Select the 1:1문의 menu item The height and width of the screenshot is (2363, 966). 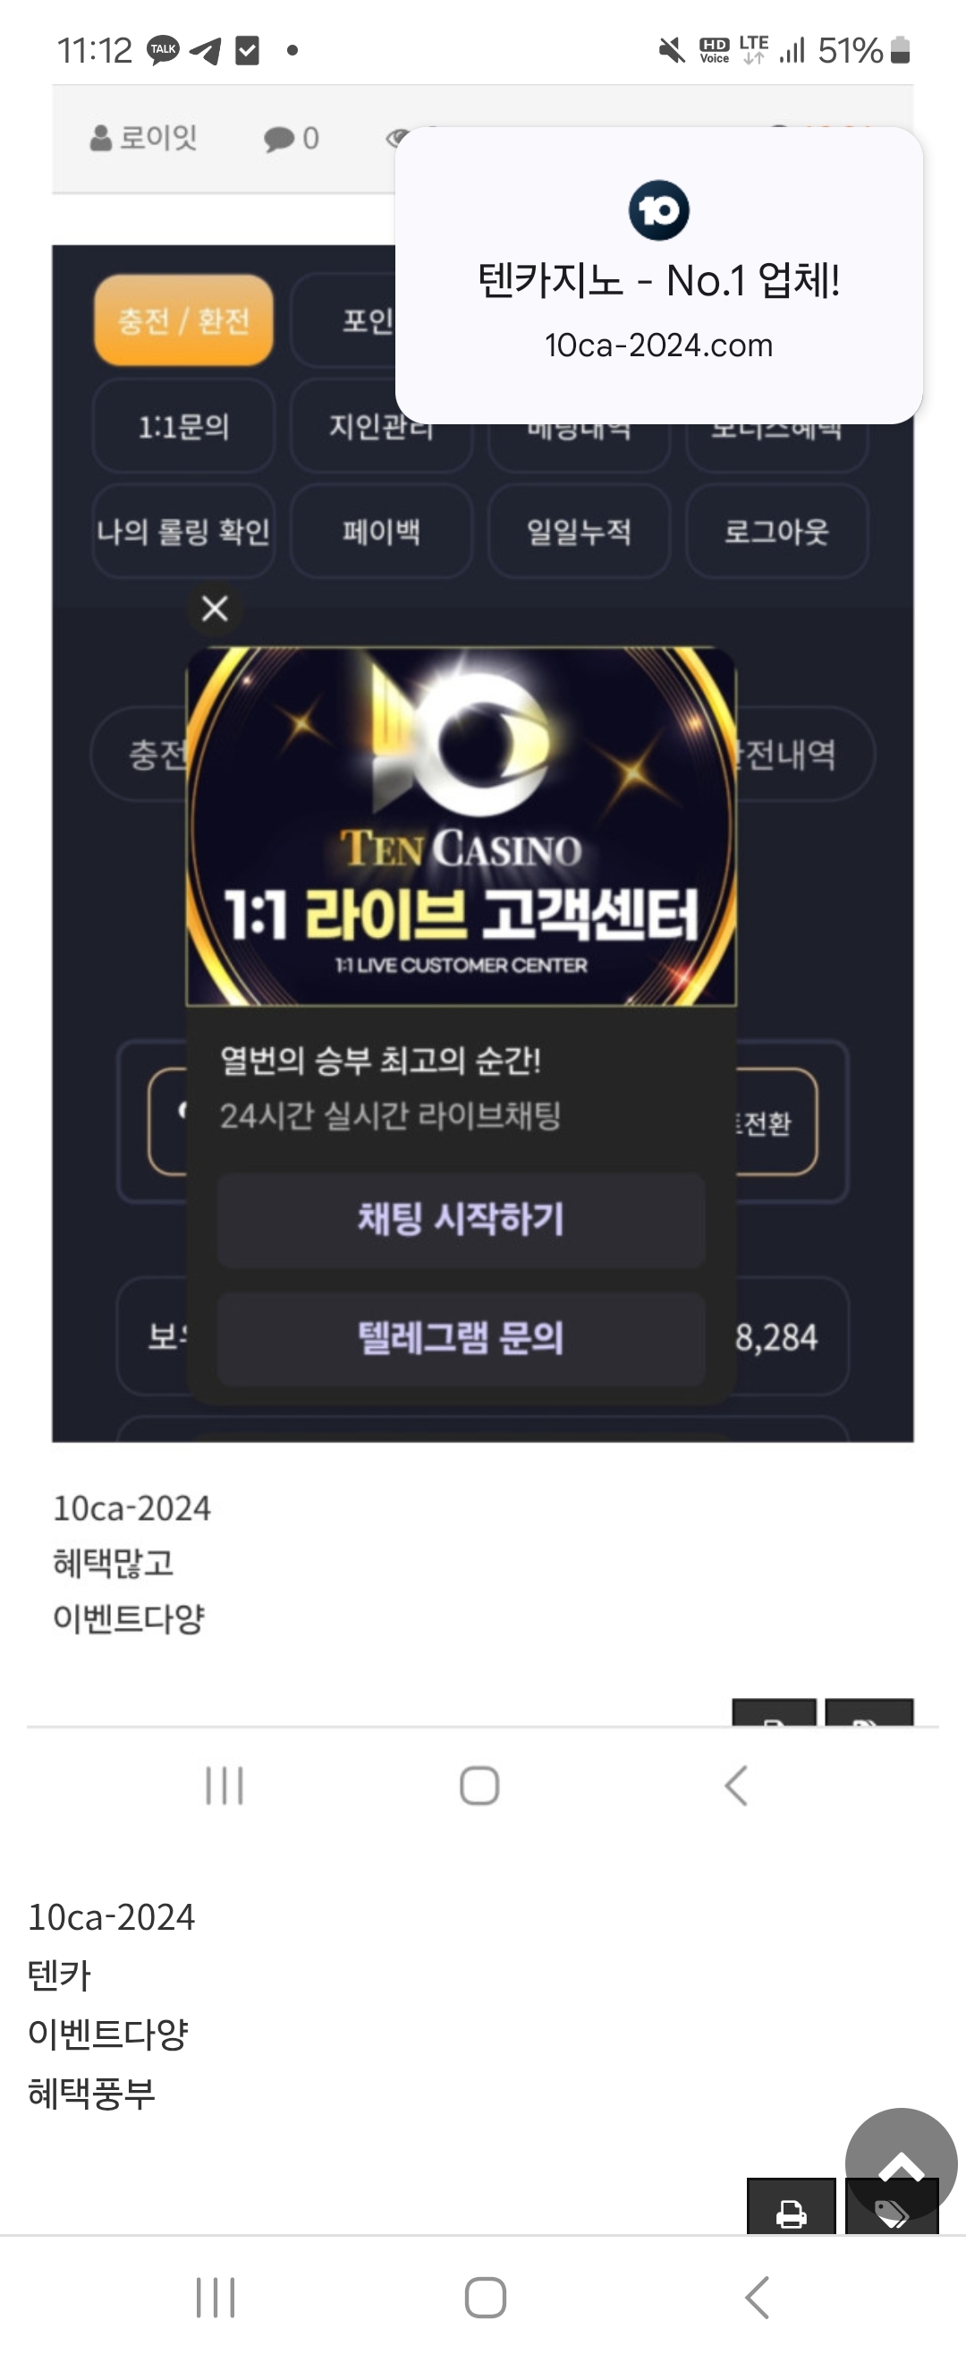183,427
